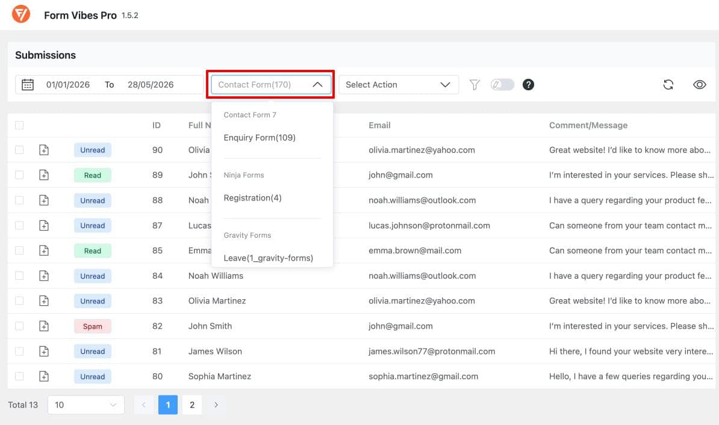Toggle the edit mode switch
The height and width of the screenshot is (425, 719).
tap(502, 84)
